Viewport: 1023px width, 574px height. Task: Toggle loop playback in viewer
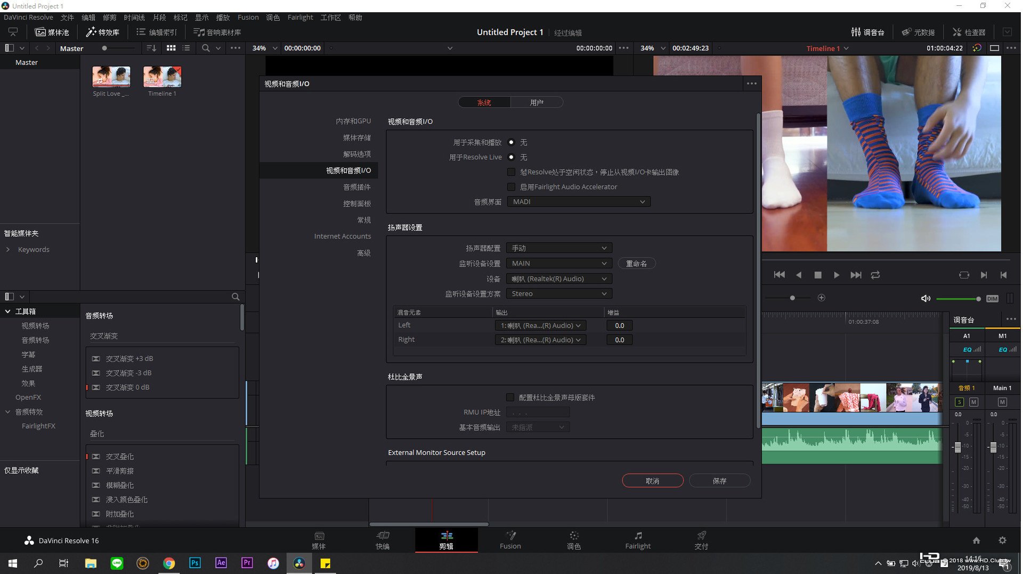(x=875, y=275)
